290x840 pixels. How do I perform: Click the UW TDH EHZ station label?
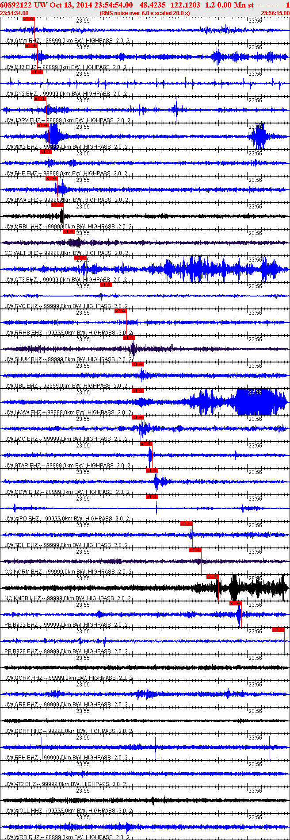[21, 545]
